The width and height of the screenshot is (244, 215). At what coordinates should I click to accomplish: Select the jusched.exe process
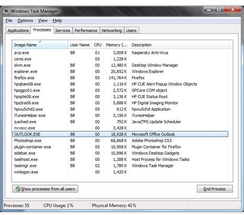click(x=120, y=122)
